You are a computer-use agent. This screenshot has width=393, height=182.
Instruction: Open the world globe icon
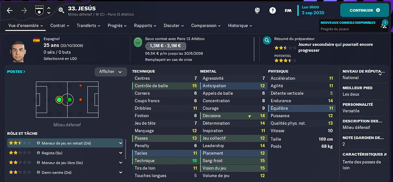point(257,10)
